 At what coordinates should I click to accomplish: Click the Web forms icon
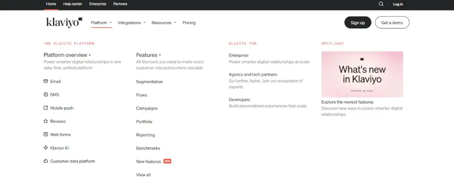46,135
